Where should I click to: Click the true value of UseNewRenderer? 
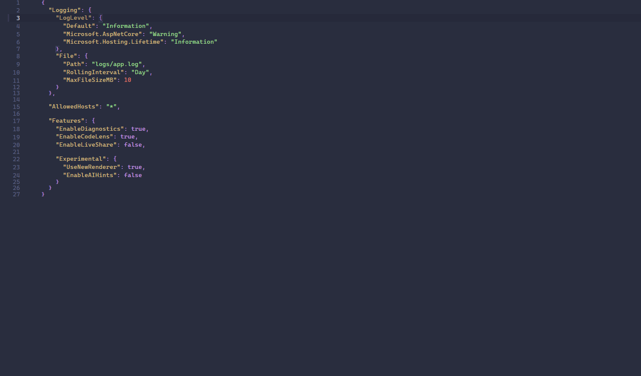pos(135,167)
